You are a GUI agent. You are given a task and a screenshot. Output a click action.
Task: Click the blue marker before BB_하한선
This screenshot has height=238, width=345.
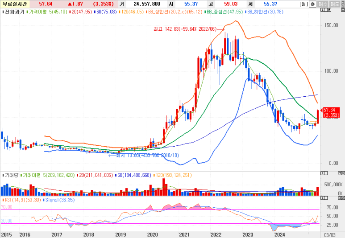[246, 12]
